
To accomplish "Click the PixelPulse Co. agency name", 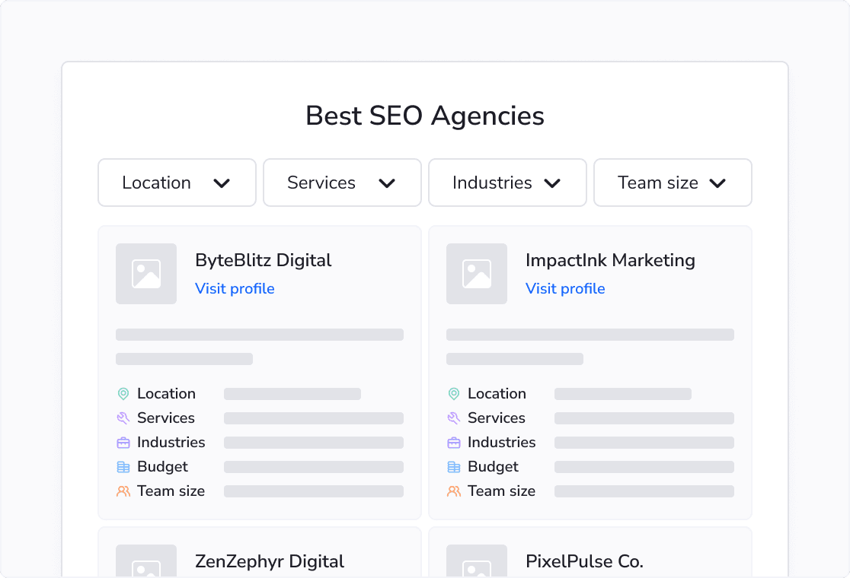I will pyautogui.click(x=584, y=562).
